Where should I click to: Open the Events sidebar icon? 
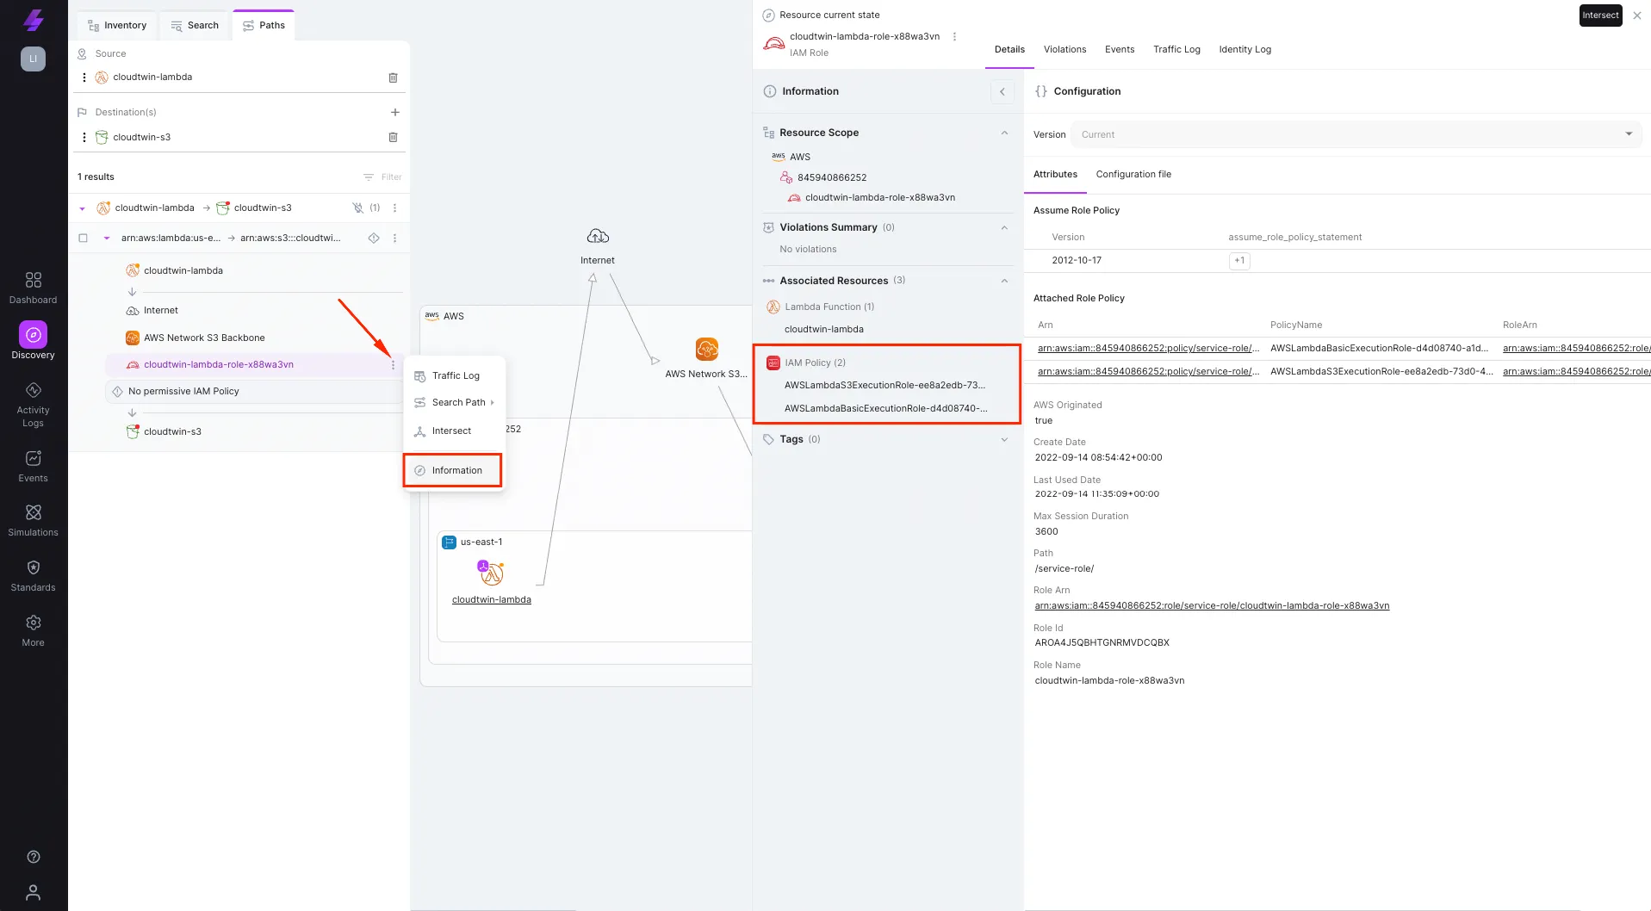click(33, 466)
